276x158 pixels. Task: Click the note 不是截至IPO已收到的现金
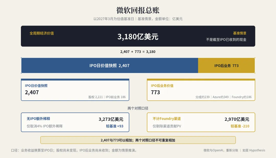coord(226,40)
